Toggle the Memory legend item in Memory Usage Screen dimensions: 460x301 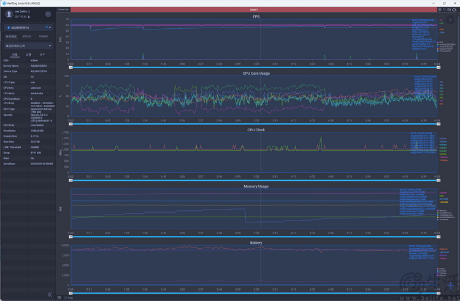[442, 211]
